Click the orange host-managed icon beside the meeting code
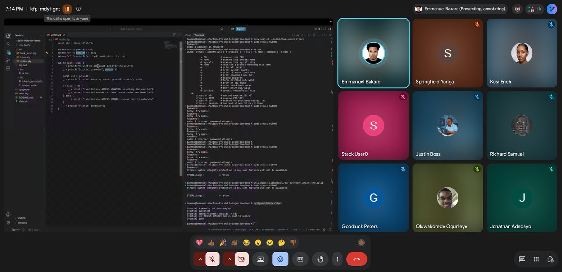This screenshot has height=272, width=562. [x=67, y=9]
